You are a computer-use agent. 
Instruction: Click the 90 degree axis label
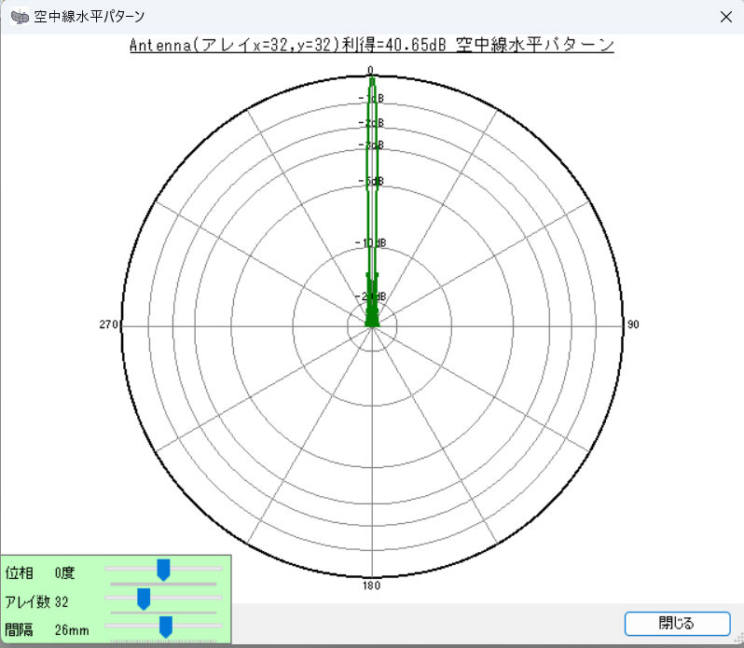pyautogui.click(x=633, y=324)
